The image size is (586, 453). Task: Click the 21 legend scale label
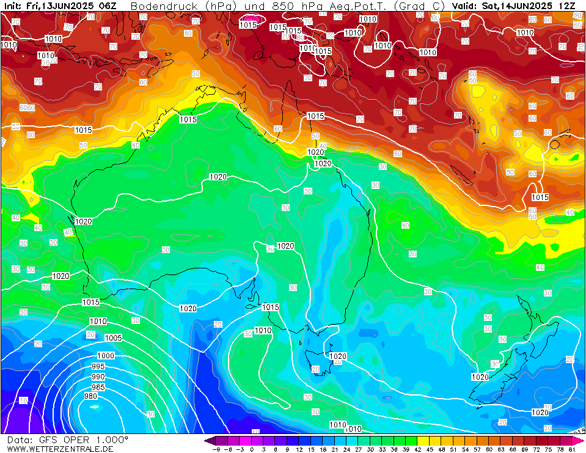(335, 449)
